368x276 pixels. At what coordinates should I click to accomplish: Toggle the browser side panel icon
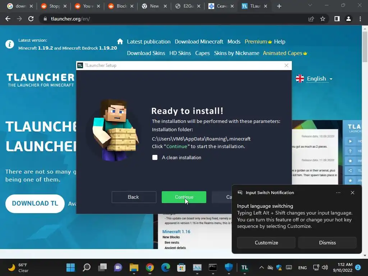(x=337, y=19)
